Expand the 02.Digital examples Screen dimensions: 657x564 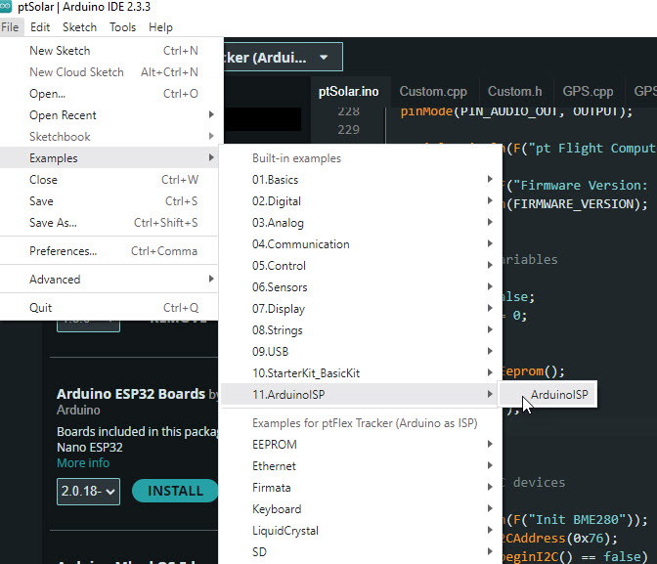tap(361, 201)
